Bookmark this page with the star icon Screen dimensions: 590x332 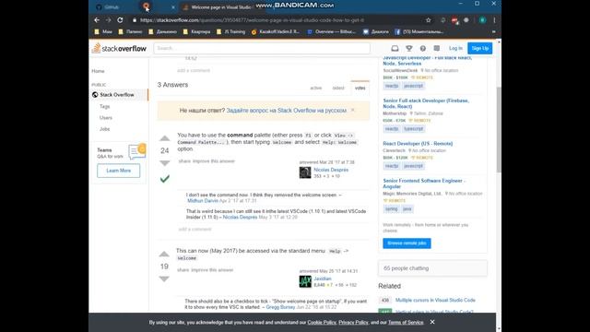428,20
